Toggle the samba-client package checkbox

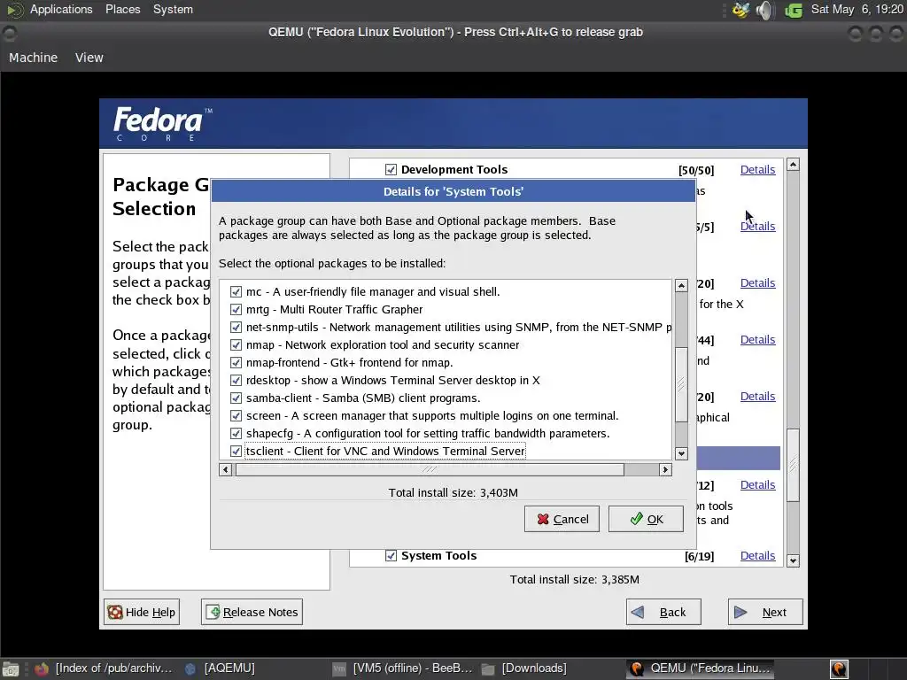(x=236, y=398)
